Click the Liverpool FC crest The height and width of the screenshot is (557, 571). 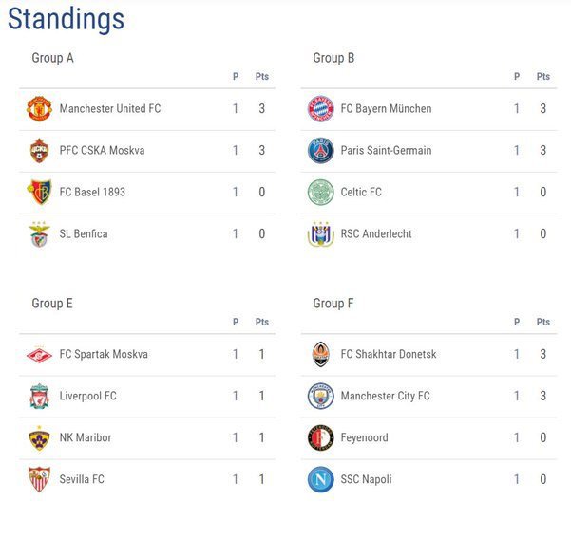pos(38,397)
